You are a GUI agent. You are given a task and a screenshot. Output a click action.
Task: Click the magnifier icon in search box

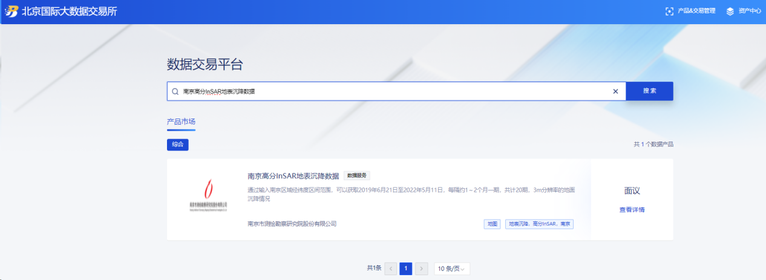click(x=175, y=91)
